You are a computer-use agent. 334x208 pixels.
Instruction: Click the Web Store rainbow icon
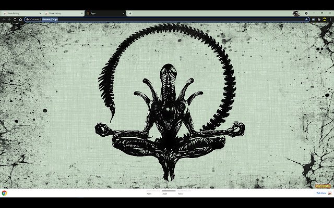[x=330, y=193]
